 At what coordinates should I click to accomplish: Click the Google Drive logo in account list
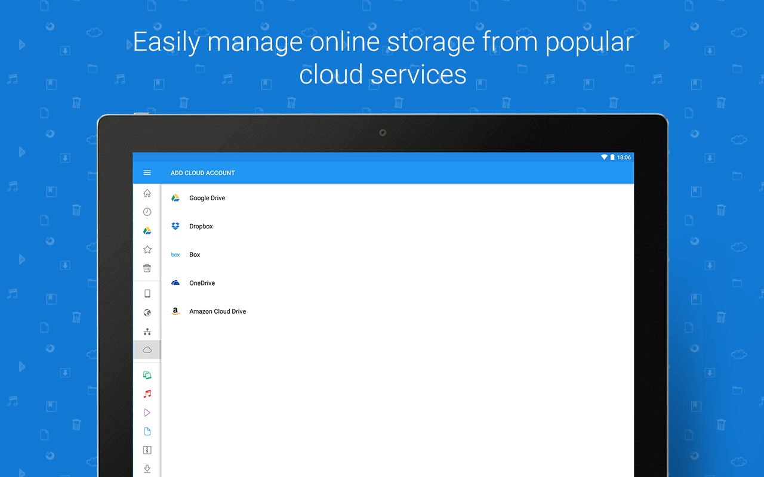[175, 198]
